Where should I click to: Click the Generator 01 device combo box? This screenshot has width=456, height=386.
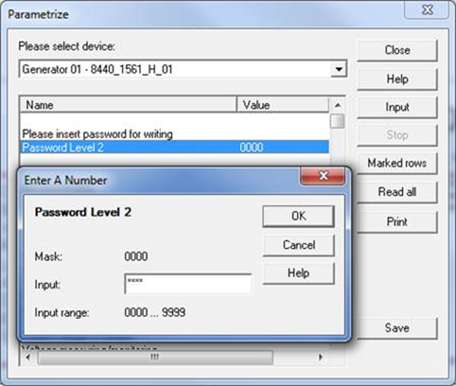tap(176, 68)
